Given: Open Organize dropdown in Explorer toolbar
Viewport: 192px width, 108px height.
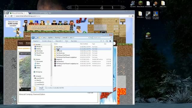Looking at the screenshot, I should (x=36, y=41).
